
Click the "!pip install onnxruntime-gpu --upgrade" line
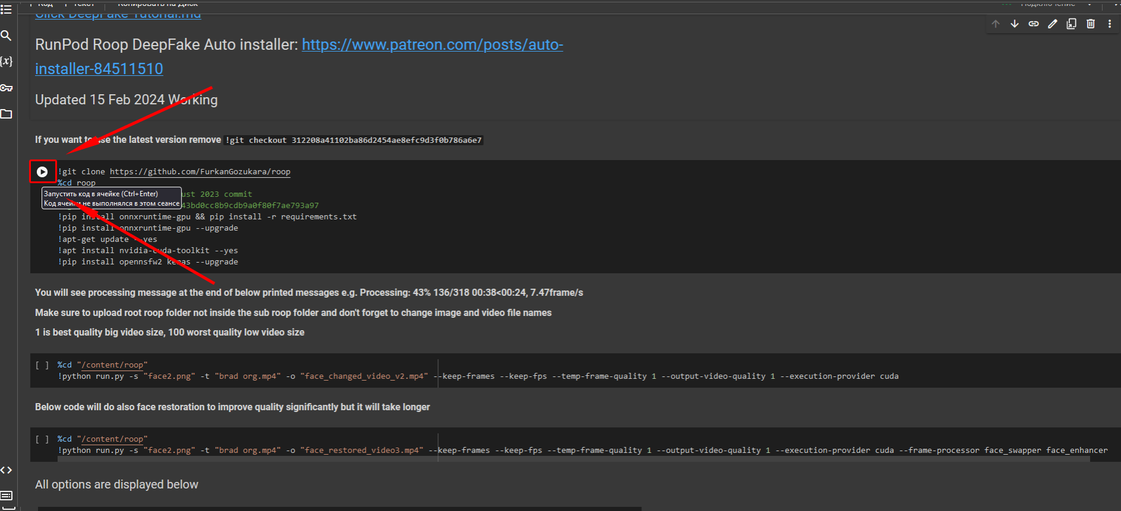(148, 228)
